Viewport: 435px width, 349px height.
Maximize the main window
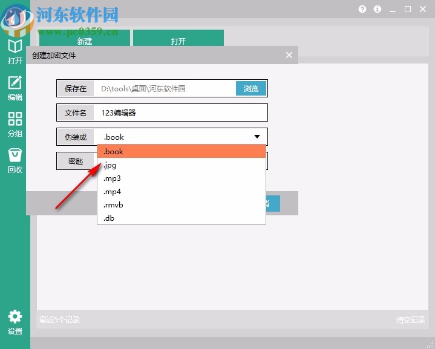(408, 9)
